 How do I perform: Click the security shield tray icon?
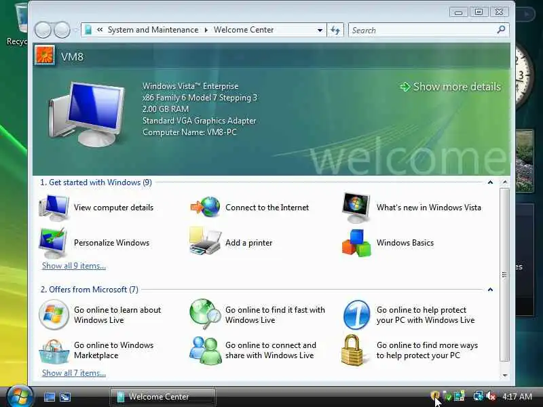[x=435, y=396]
